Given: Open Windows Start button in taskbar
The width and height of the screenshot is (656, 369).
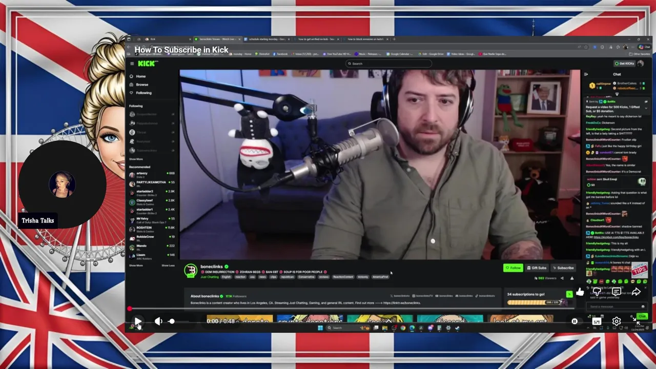Looking at the screenshot, I should (320, 328).
